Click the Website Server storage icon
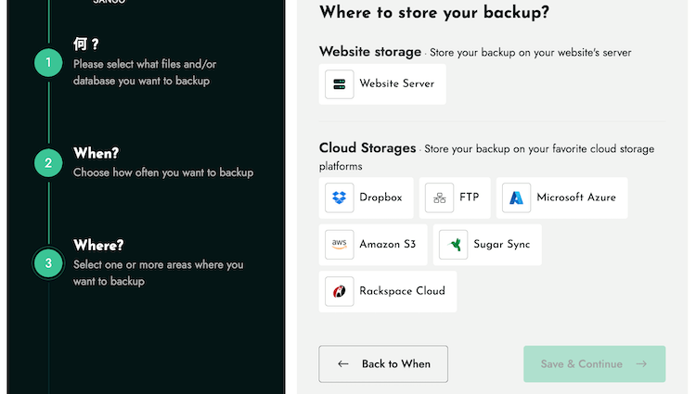Image resolution: width=696 pixels, height=394 pixels. 340,84
